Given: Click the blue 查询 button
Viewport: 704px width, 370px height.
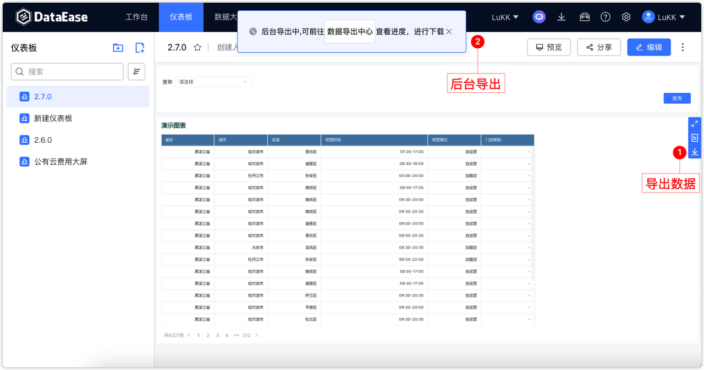Looking at the screenshot, I should tap(677, 98).
